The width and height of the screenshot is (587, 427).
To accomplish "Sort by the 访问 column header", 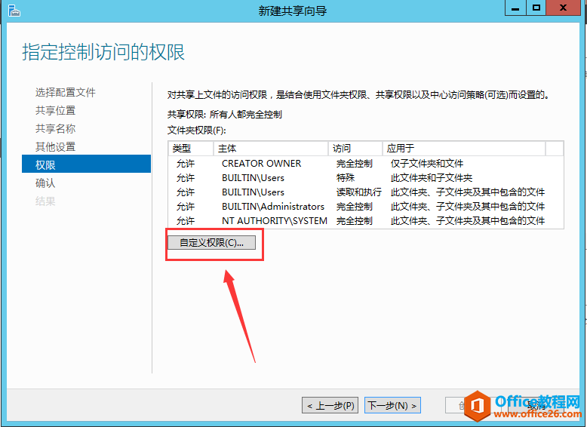I will (x=355, y=148).
